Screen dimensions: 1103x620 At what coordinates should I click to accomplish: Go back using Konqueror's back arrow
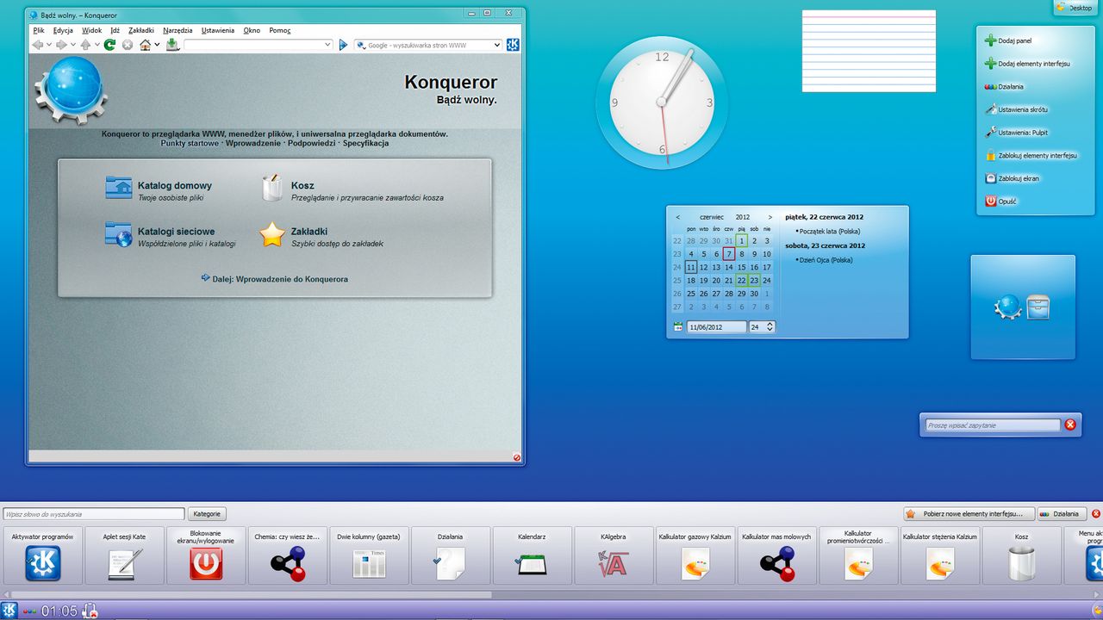pos(37,45)
